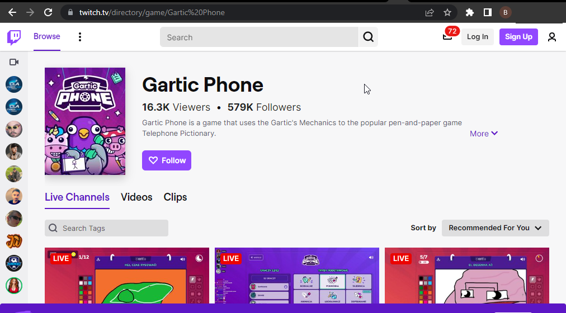The height and width of the screenshot is (313, 566).
Task: Open the Gartic Phone box art image
Action: tap(85, 121)
